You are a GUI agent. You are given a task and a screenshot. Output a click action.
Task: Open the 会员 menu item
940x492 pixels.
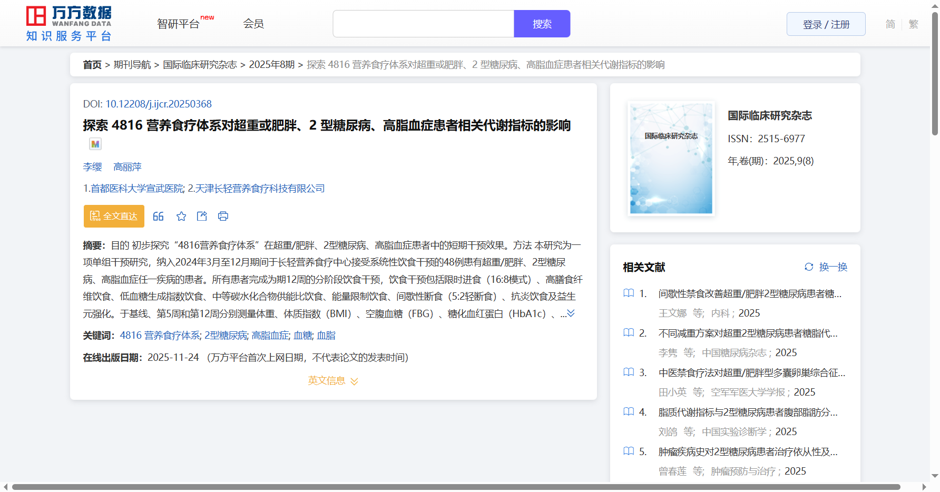[253, 24]
